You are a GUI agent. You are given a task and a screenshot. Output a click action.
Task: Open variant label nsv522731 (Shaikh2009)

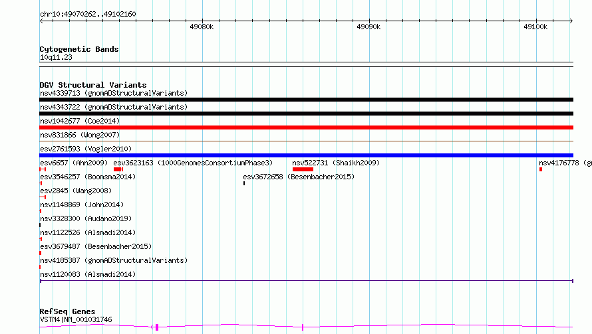tap(336, 163)
